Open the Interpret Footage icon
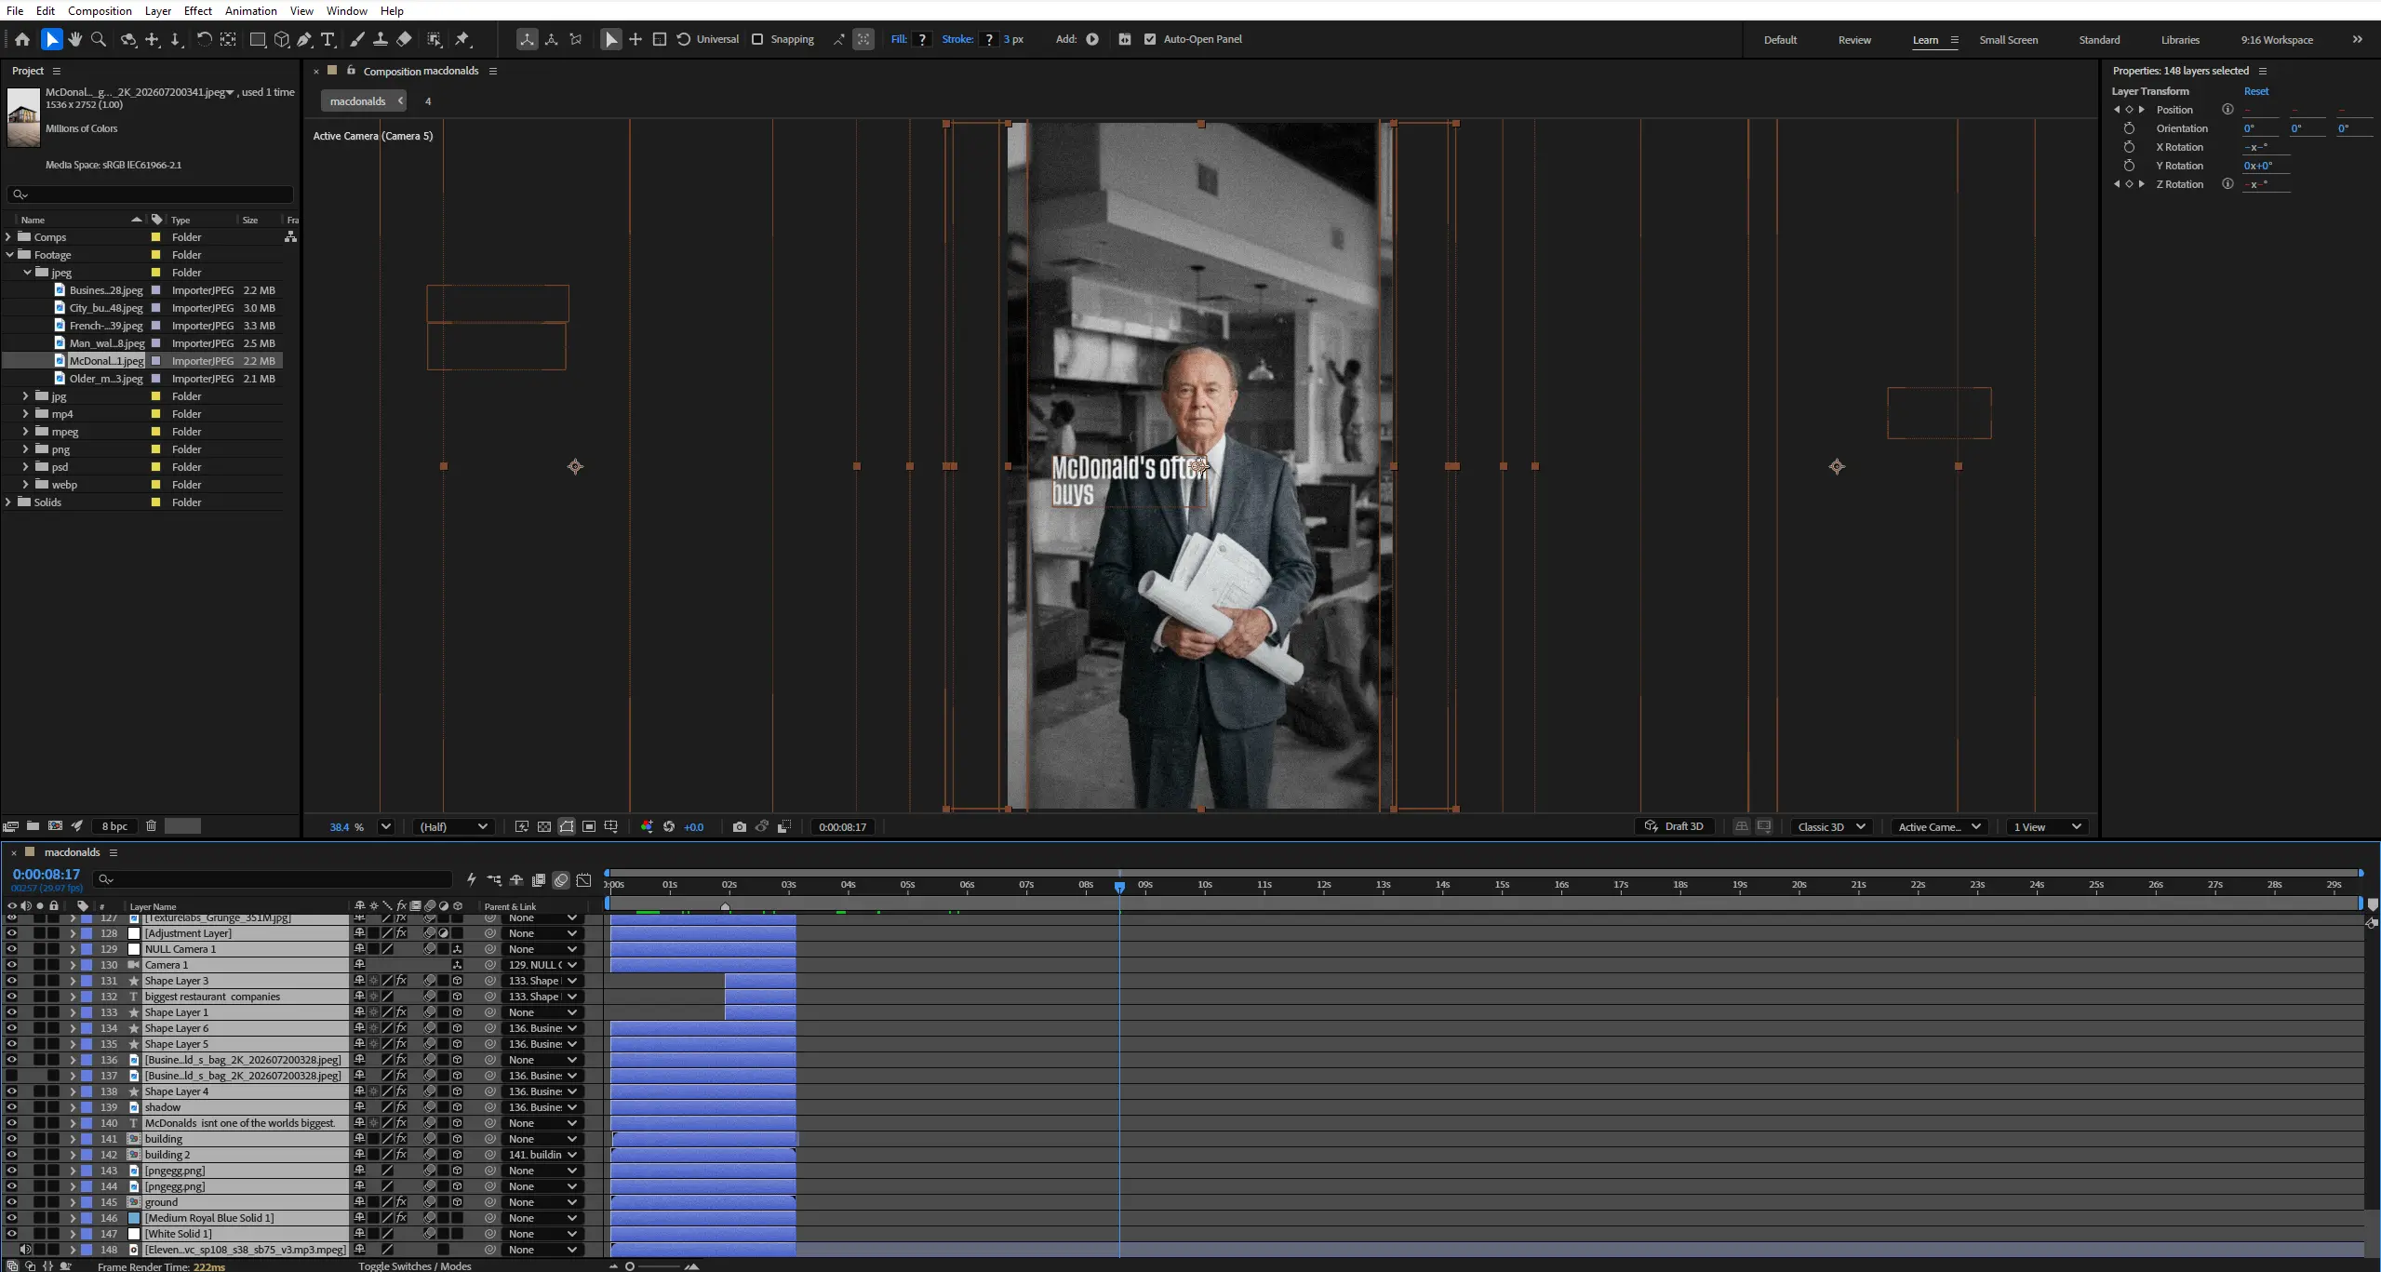This screenshot has width=2381, height=1272. (x=11, y=825)
